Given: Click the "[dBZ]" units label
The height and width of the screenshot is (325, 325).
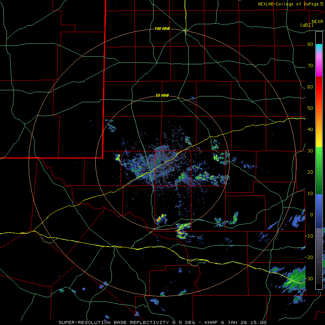Looking at the screenshot, I should (x=307, y=25).
